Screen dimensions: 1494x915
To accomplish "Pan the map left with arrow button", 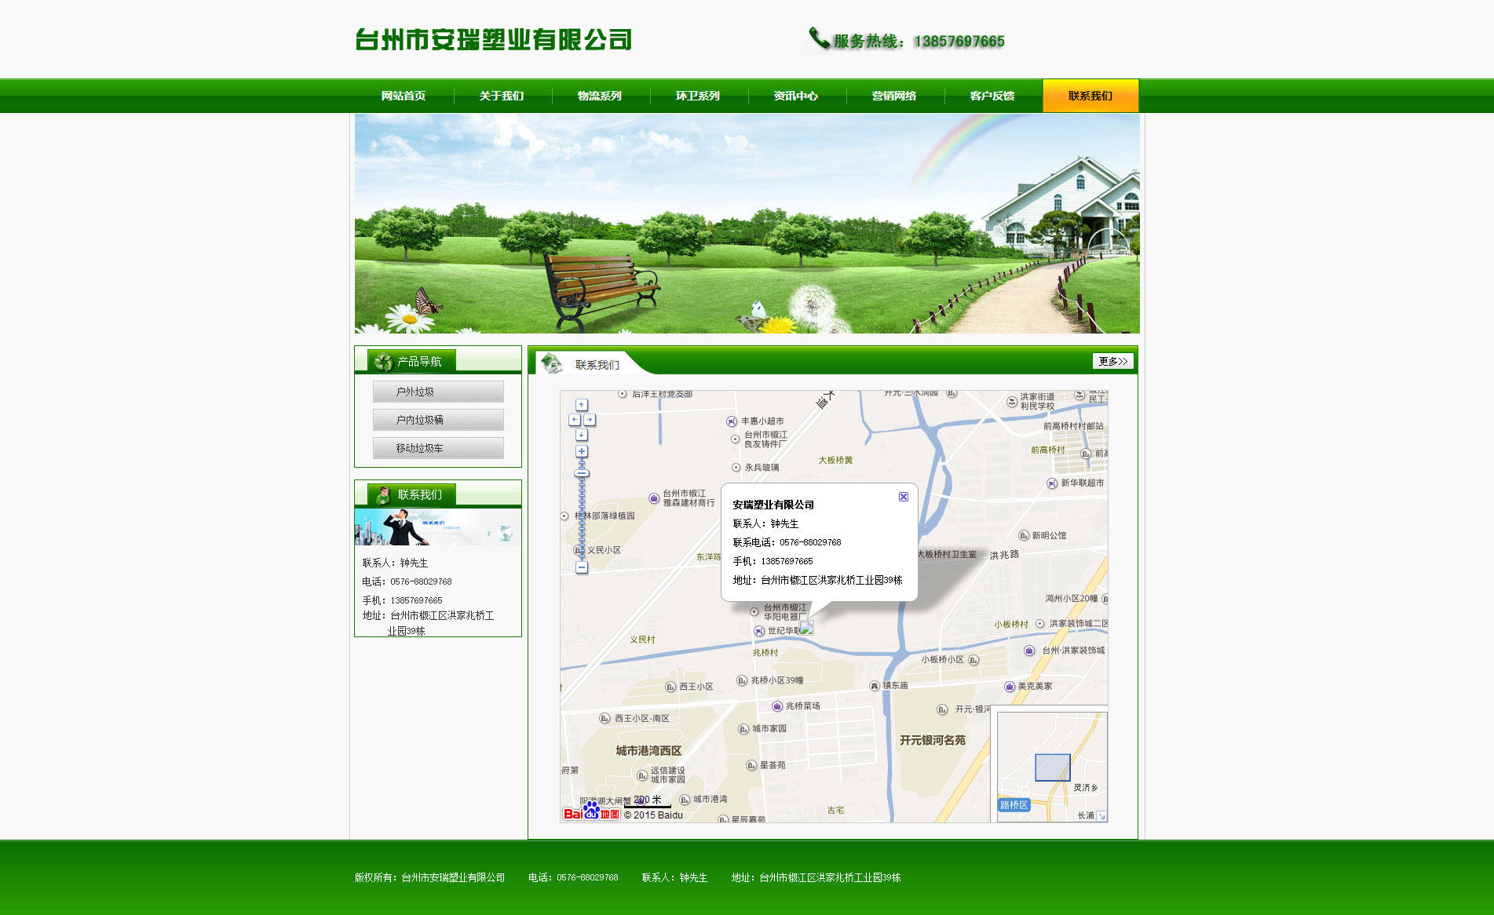I will point(574,420).
